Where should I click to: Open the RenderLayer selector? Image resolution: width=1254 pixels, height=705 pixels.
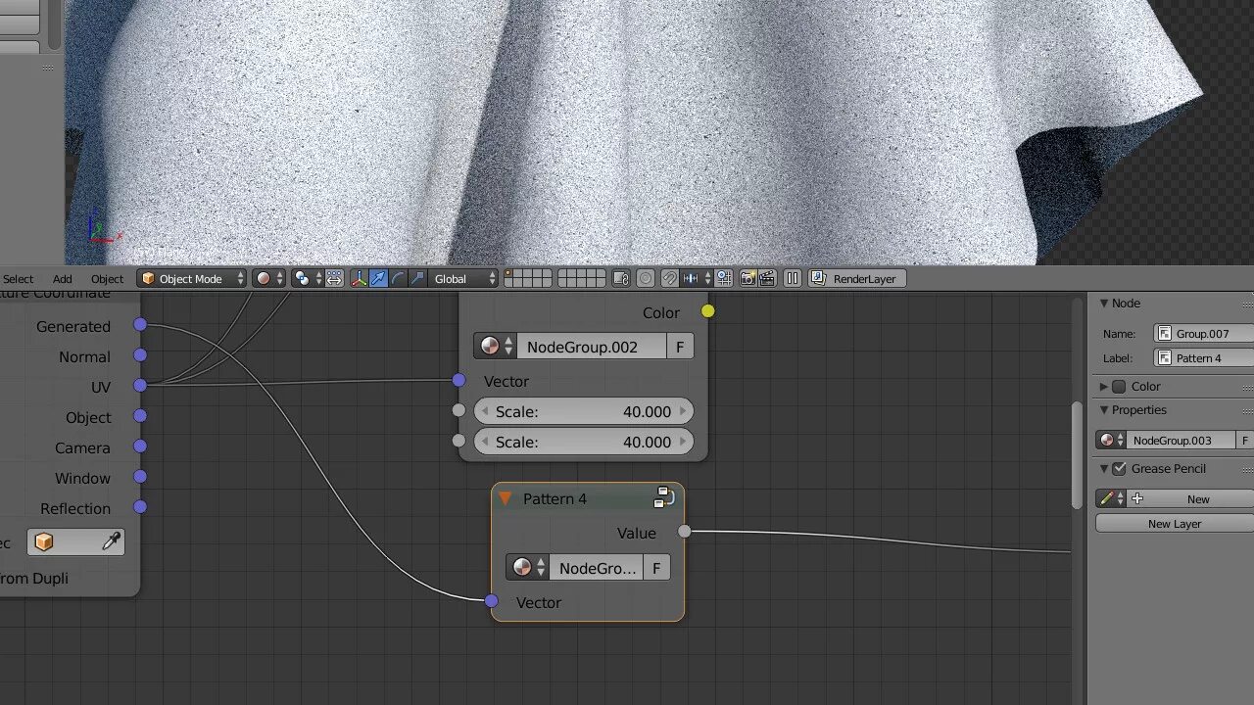tap(857, 279)
